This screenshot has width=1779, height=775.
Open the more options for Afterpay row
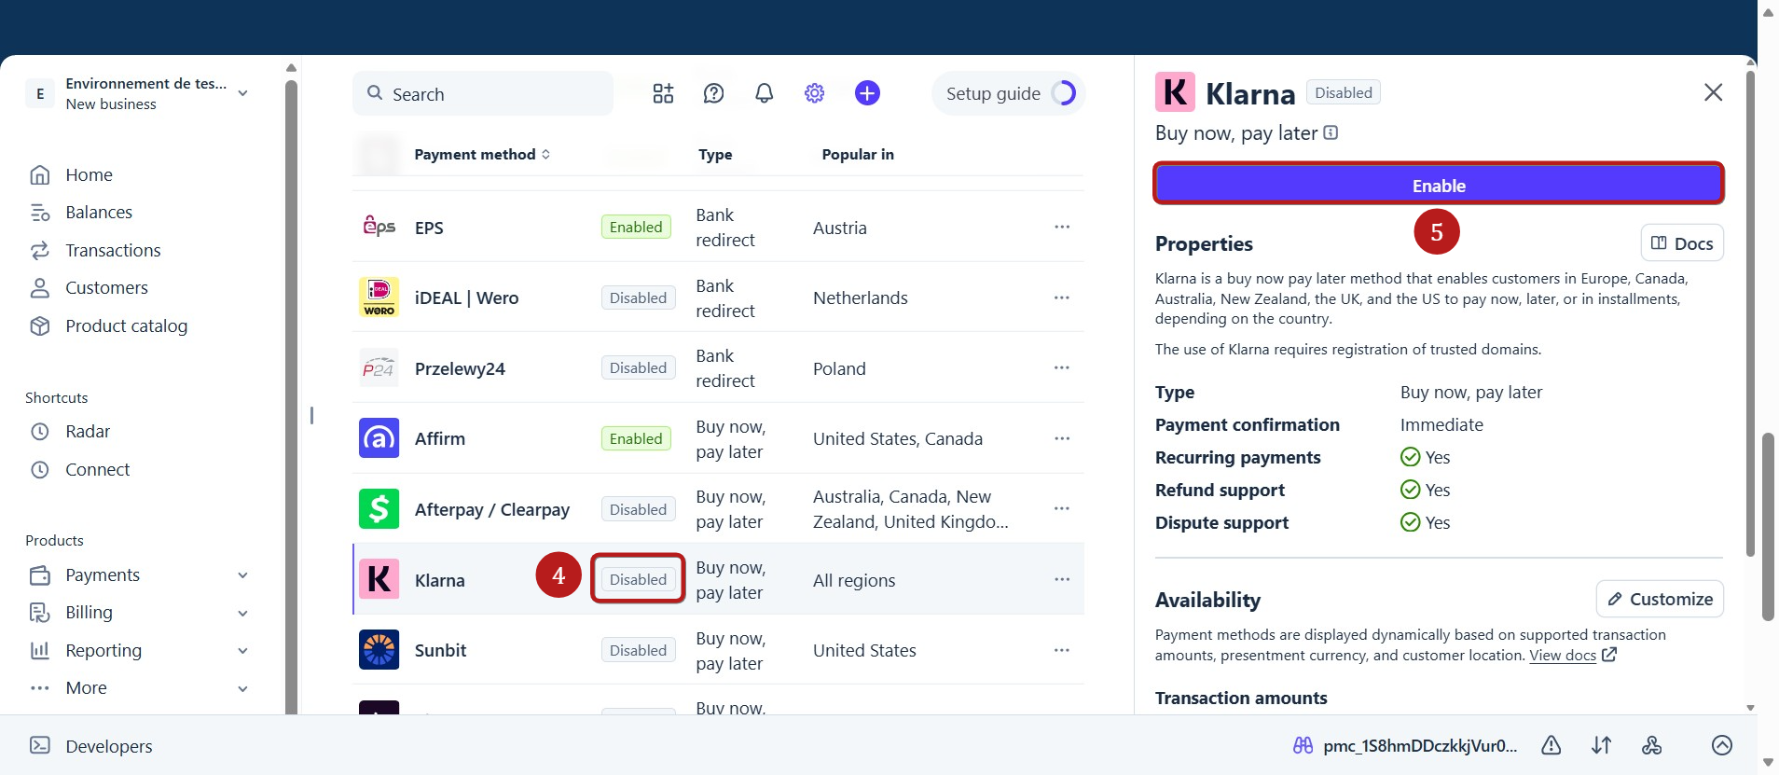[1062, 508]
